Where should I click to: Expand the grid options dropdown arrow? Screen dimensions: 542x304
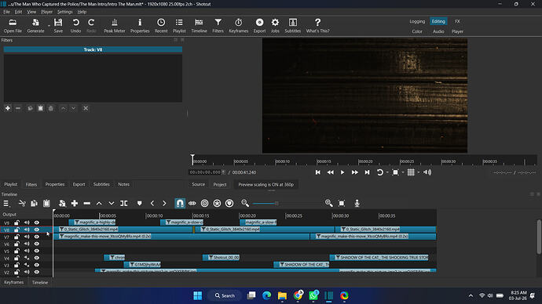tap(418, 172)
